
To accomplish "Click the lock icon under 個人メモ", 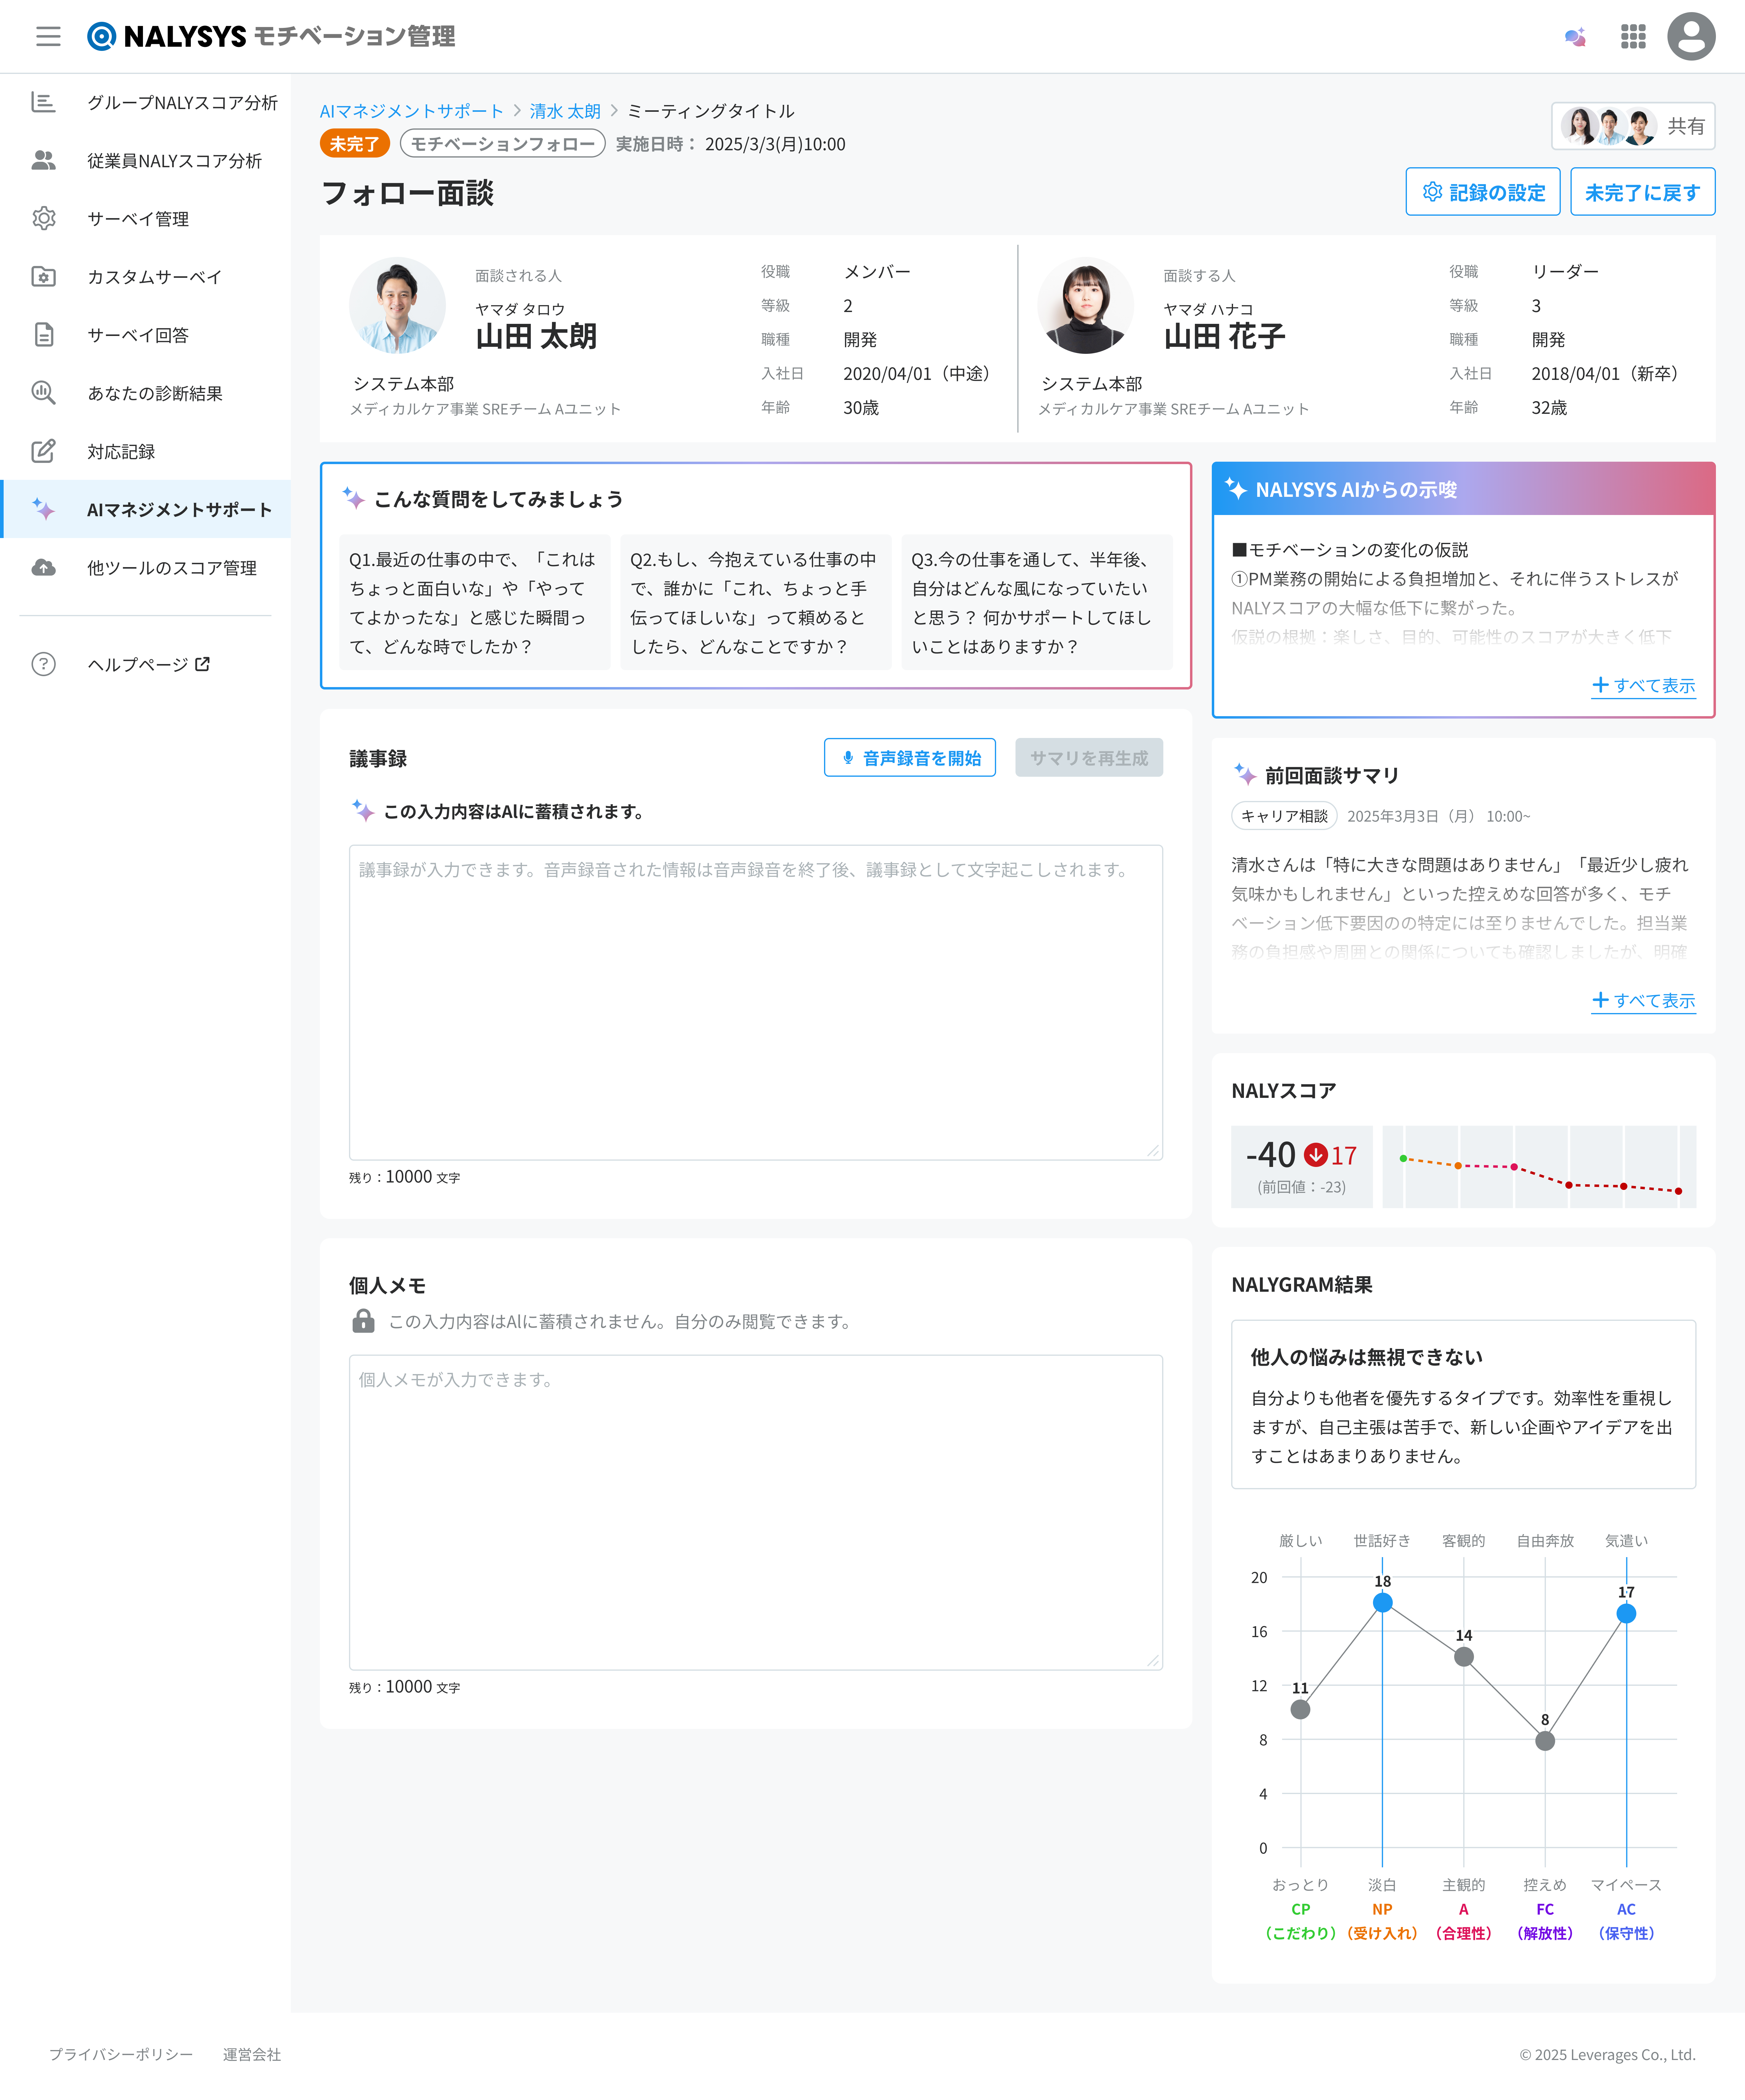I will pos(363,1321).
